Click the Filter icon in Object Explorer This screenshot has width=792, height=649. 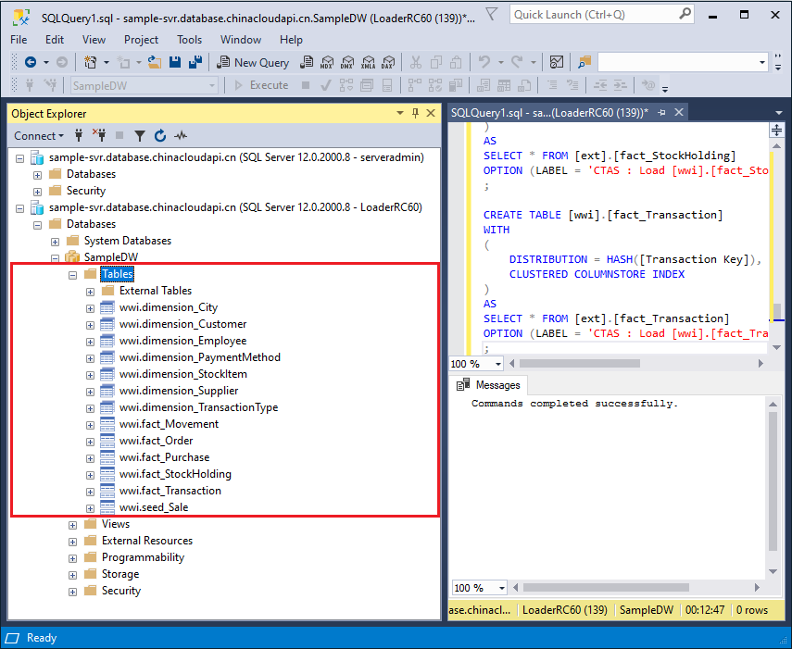click(x=140, y=136)
